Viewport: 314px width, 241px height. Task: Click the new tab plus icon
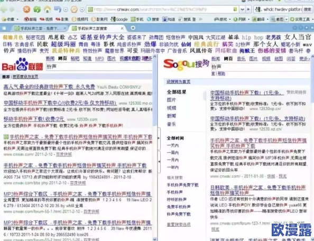[133, 28]
